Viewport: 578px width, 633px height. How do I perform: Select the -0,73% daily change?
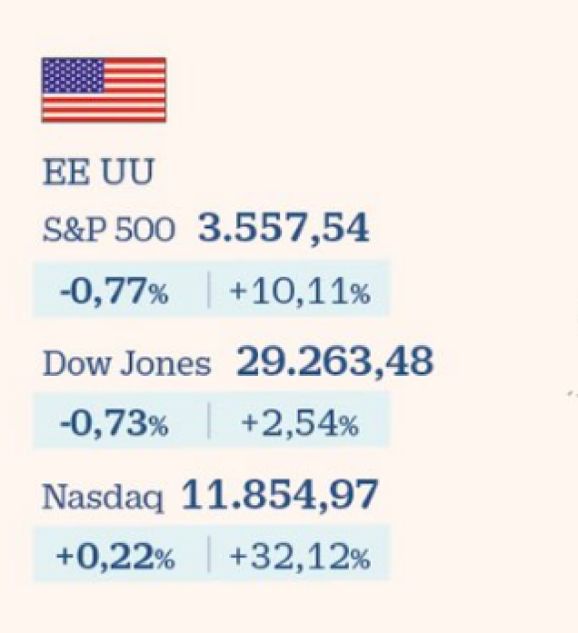click(x=114, y=423)
